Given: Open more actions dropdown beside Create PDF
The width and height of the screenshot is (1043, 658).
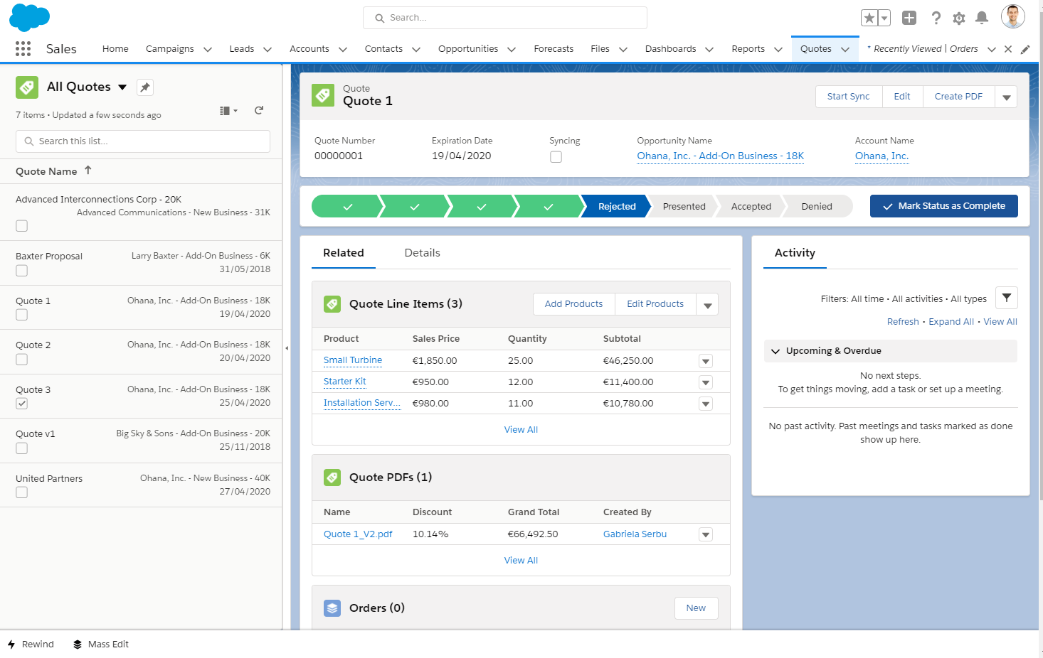Looking at the screenshot, I should tap(1006, 97).
